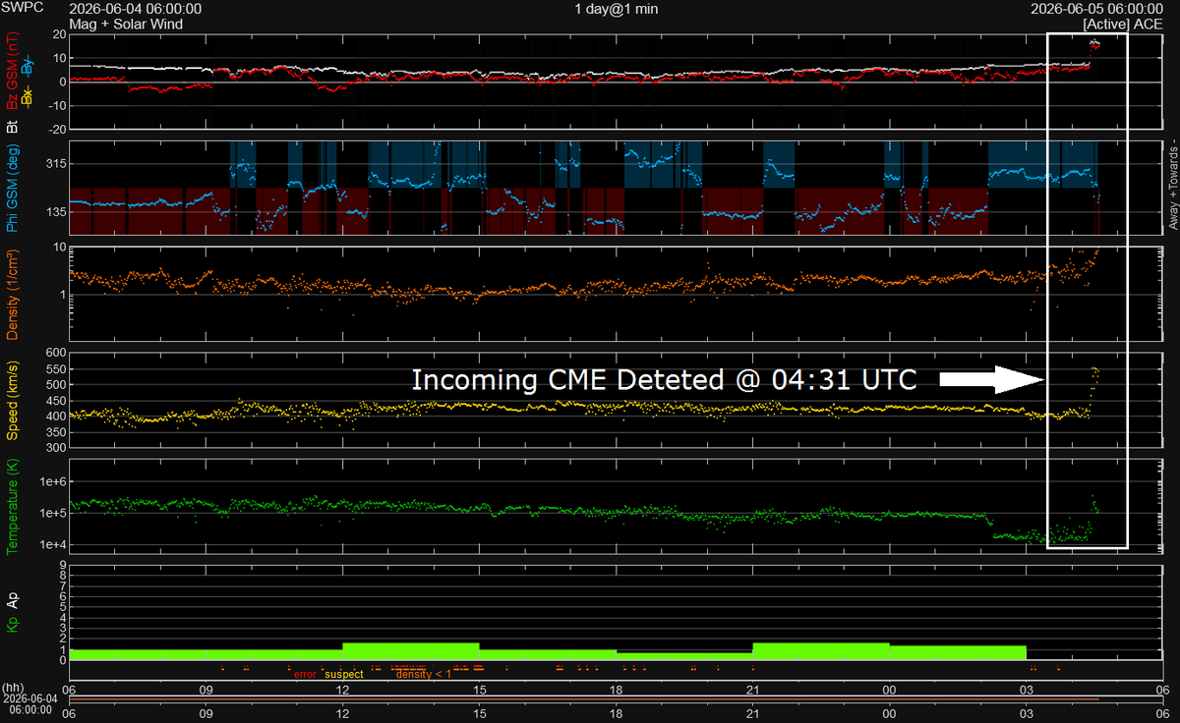Click the green Kp axis label
Screen dimensions: 1180x723
coord(13,623)
